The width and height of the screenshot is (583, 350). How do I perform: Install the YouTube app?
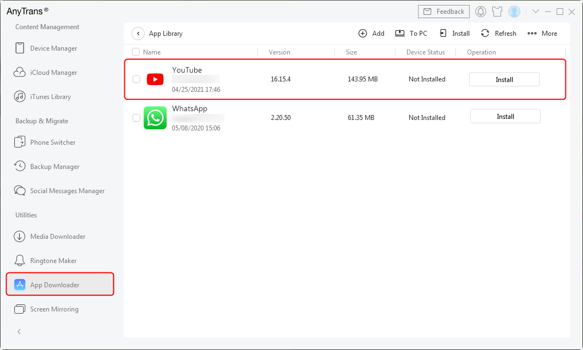(504, 79)
